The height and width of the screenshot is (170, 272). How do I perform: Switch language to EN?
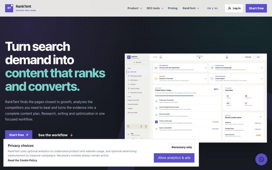[209, 8]
